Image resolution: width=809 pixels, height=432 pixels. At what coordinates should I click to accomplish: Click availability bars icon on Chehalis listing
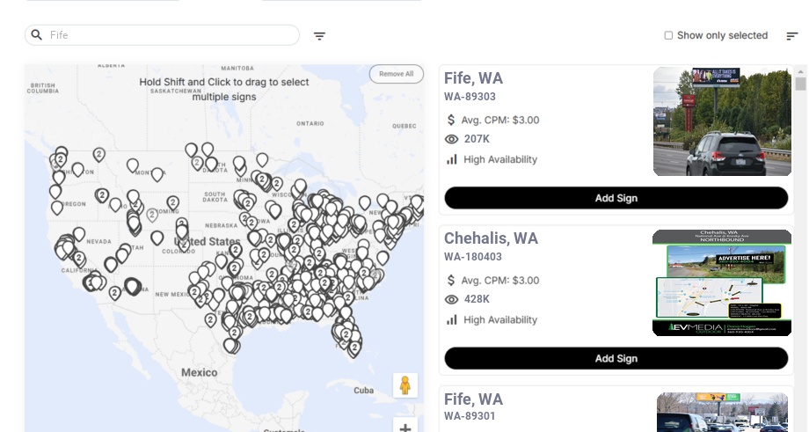452,320
